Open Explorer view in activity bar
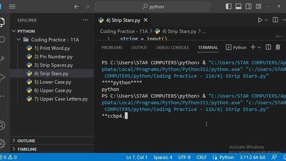This screenshot has width=286, height=161. click(x=2, y=22)
